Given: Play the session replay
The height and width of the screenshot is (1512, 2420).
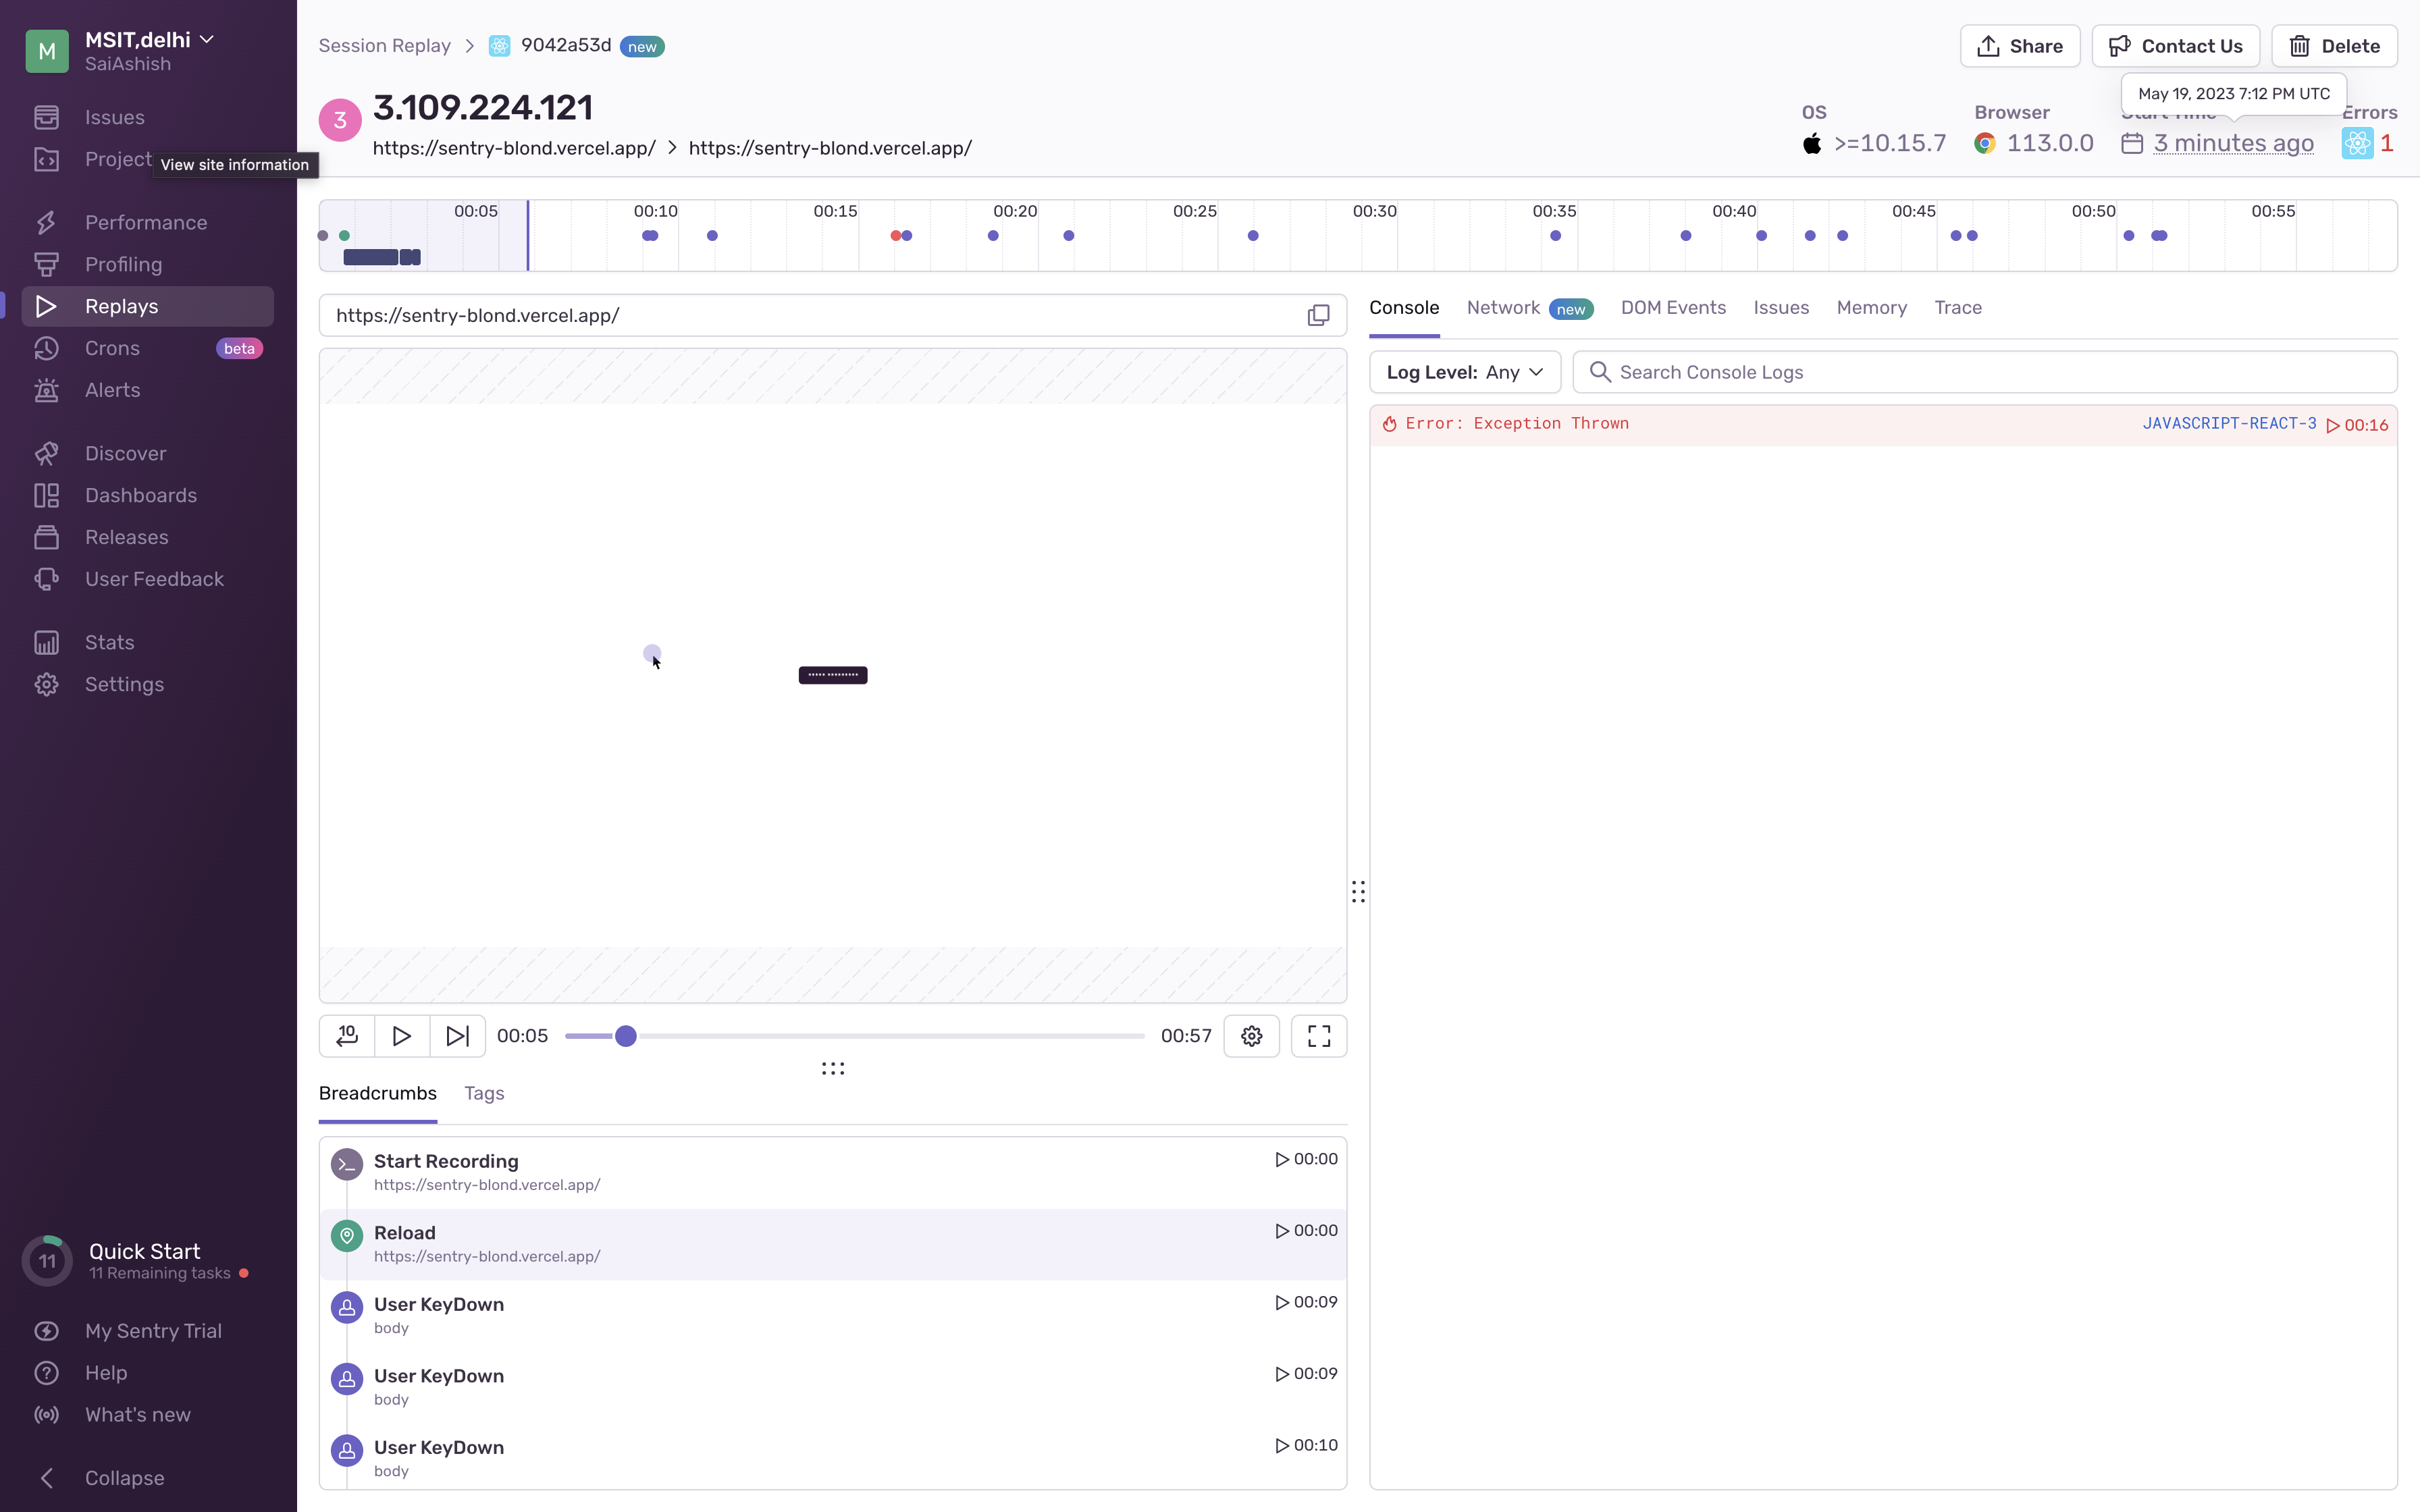Looking at the screenshot, I should tap(401, 1036).
